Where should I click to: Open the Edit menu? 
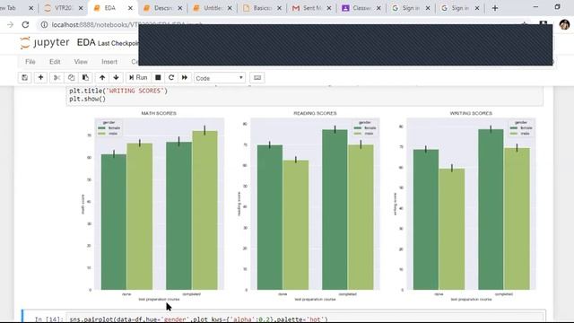[x=55, y=62]
